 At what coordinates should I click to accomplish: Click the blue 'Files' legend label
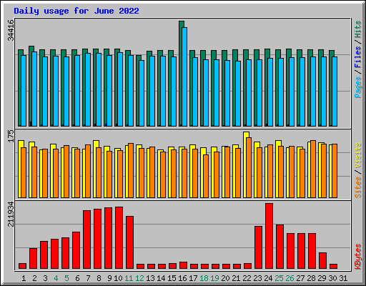coord(358,57)
